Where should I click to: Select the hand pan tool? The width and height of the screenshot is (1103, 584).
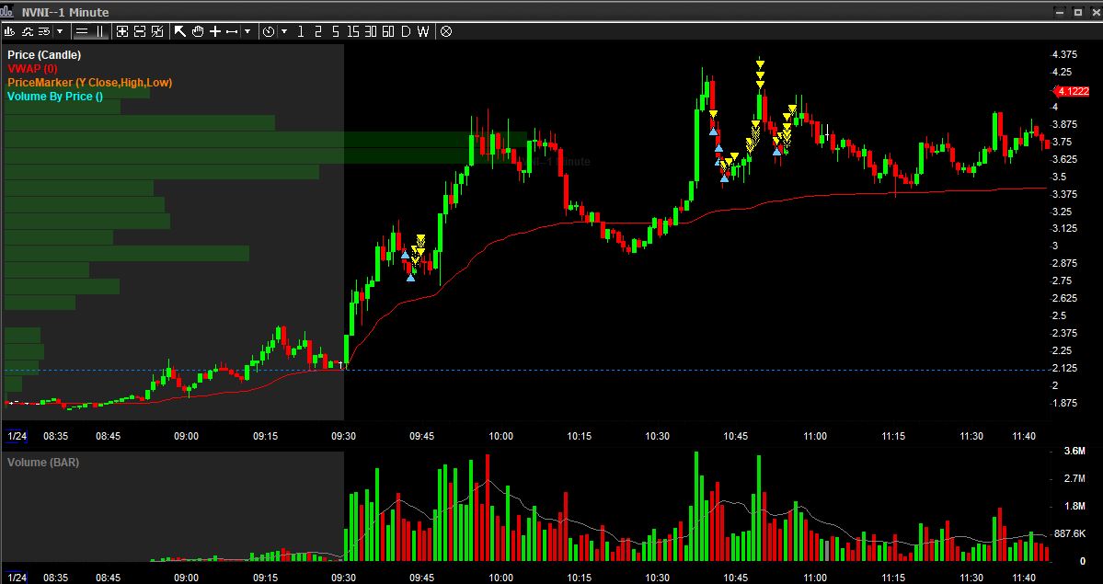(198, 31)
